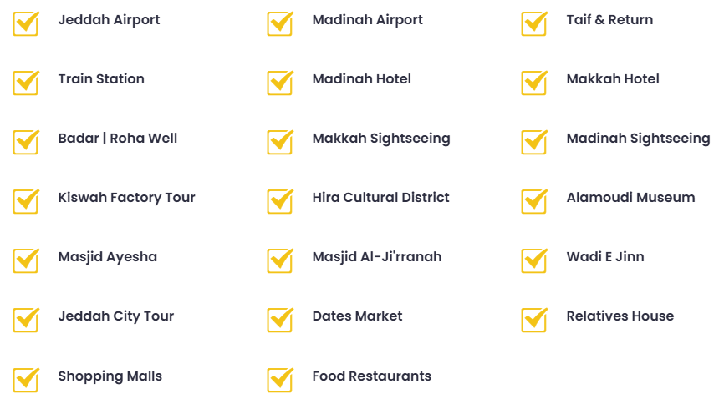This screenshot has height=404, width=719.
Task: Toggle the Shopping Malls checkbox
Action: tap(26, 380)
